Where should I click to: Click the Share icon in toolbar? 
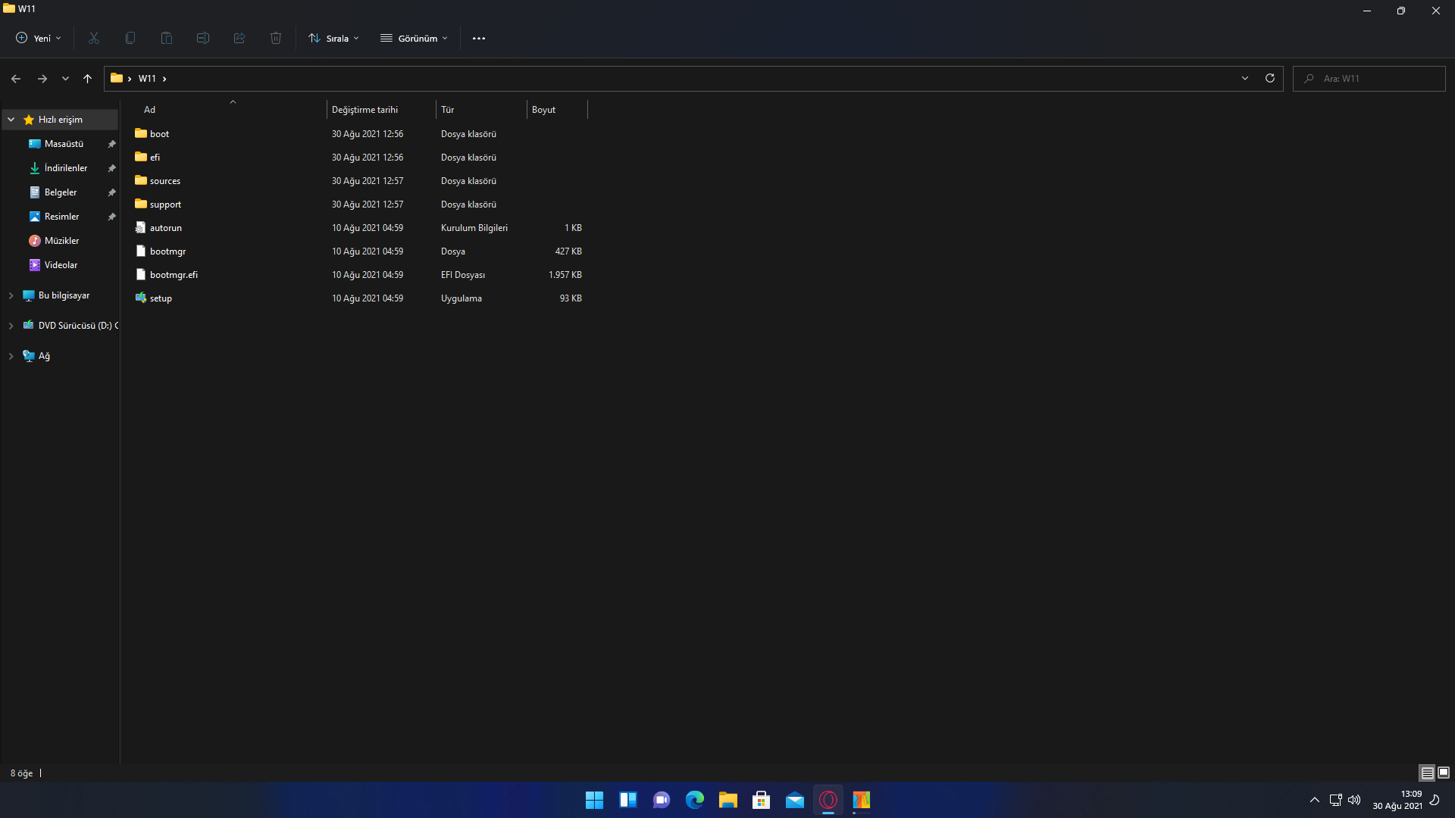pyautogui.click(x=239, y=38)
